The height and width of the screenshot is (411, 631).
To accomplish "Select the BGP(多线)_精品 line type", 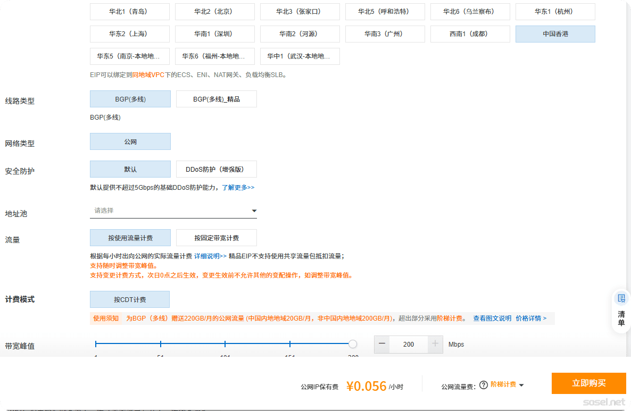I will (x=216, y=99).
